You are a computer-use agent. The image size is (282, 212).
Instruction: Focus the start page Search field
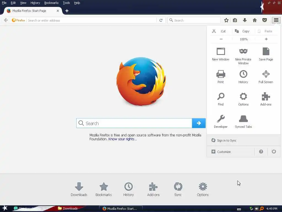(x=134, y=123)
